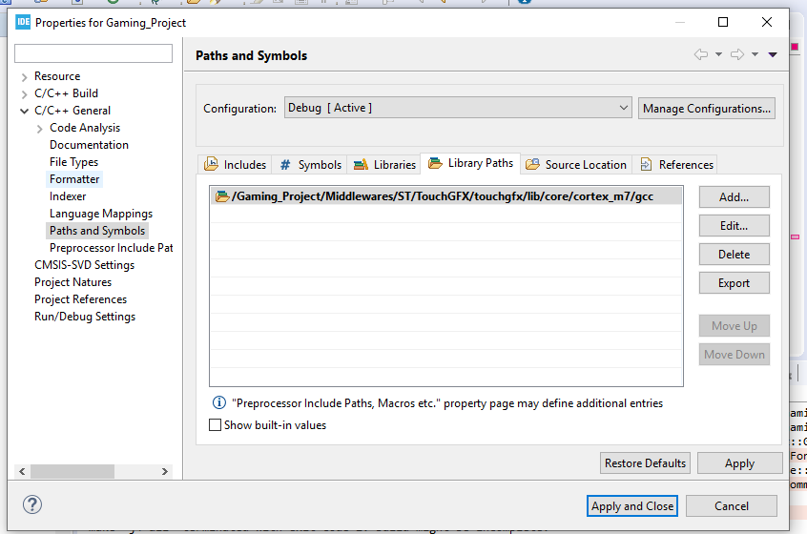Open the back history dropdown arrow
This screenshot has width=807, height=534.
tap(718, 54)
